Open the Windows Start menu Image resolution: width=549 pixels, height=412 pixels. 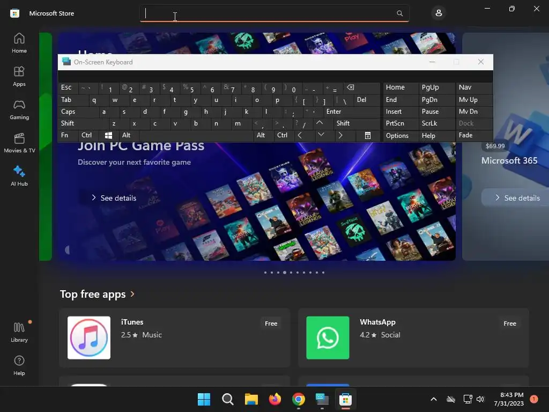[x=204, y=399]
